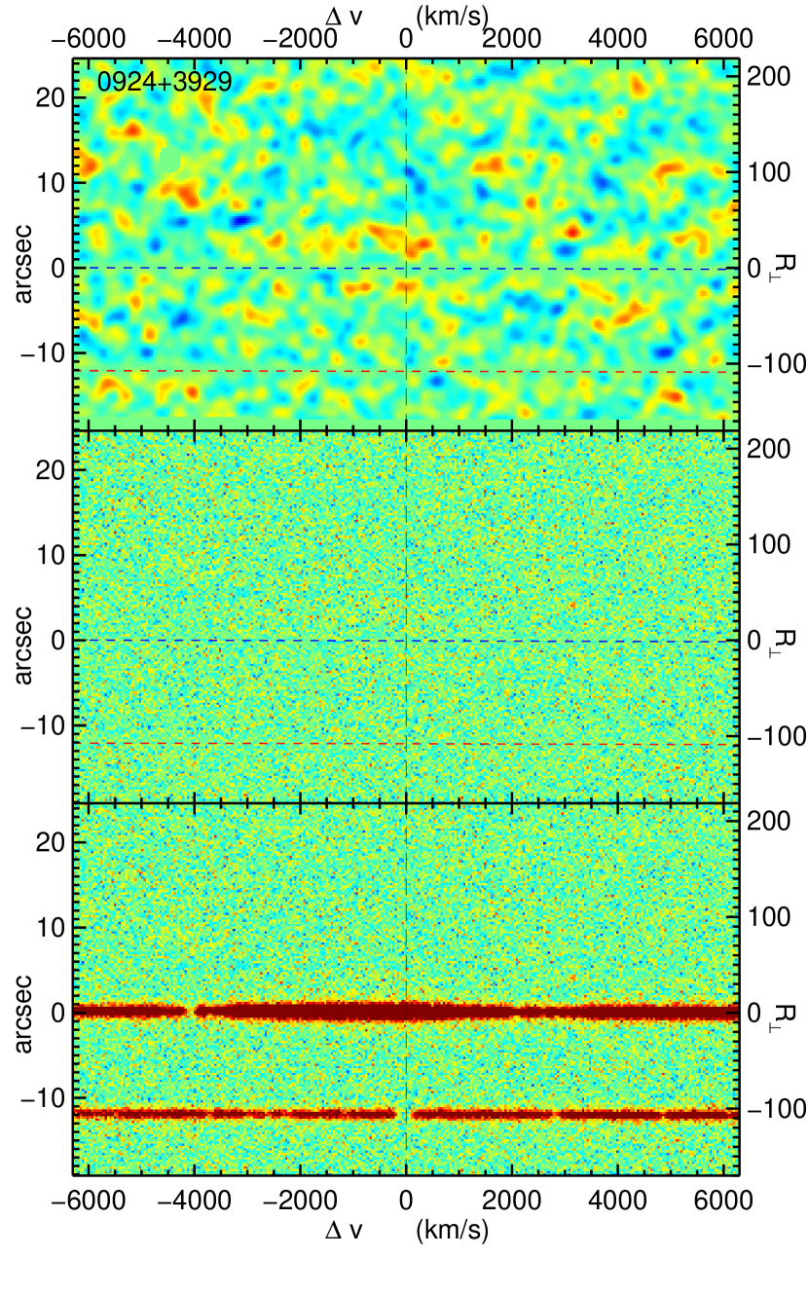Screen dimensions: 808x1294
Task: Select the 6000 tick label on the top axis
Action: (x=721, y=41)
